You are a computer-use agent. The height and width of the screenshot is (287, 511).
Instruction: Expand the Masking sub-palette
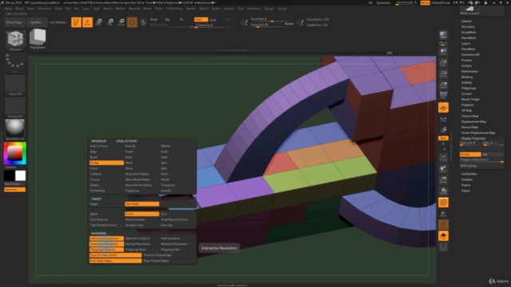point(466,77)
